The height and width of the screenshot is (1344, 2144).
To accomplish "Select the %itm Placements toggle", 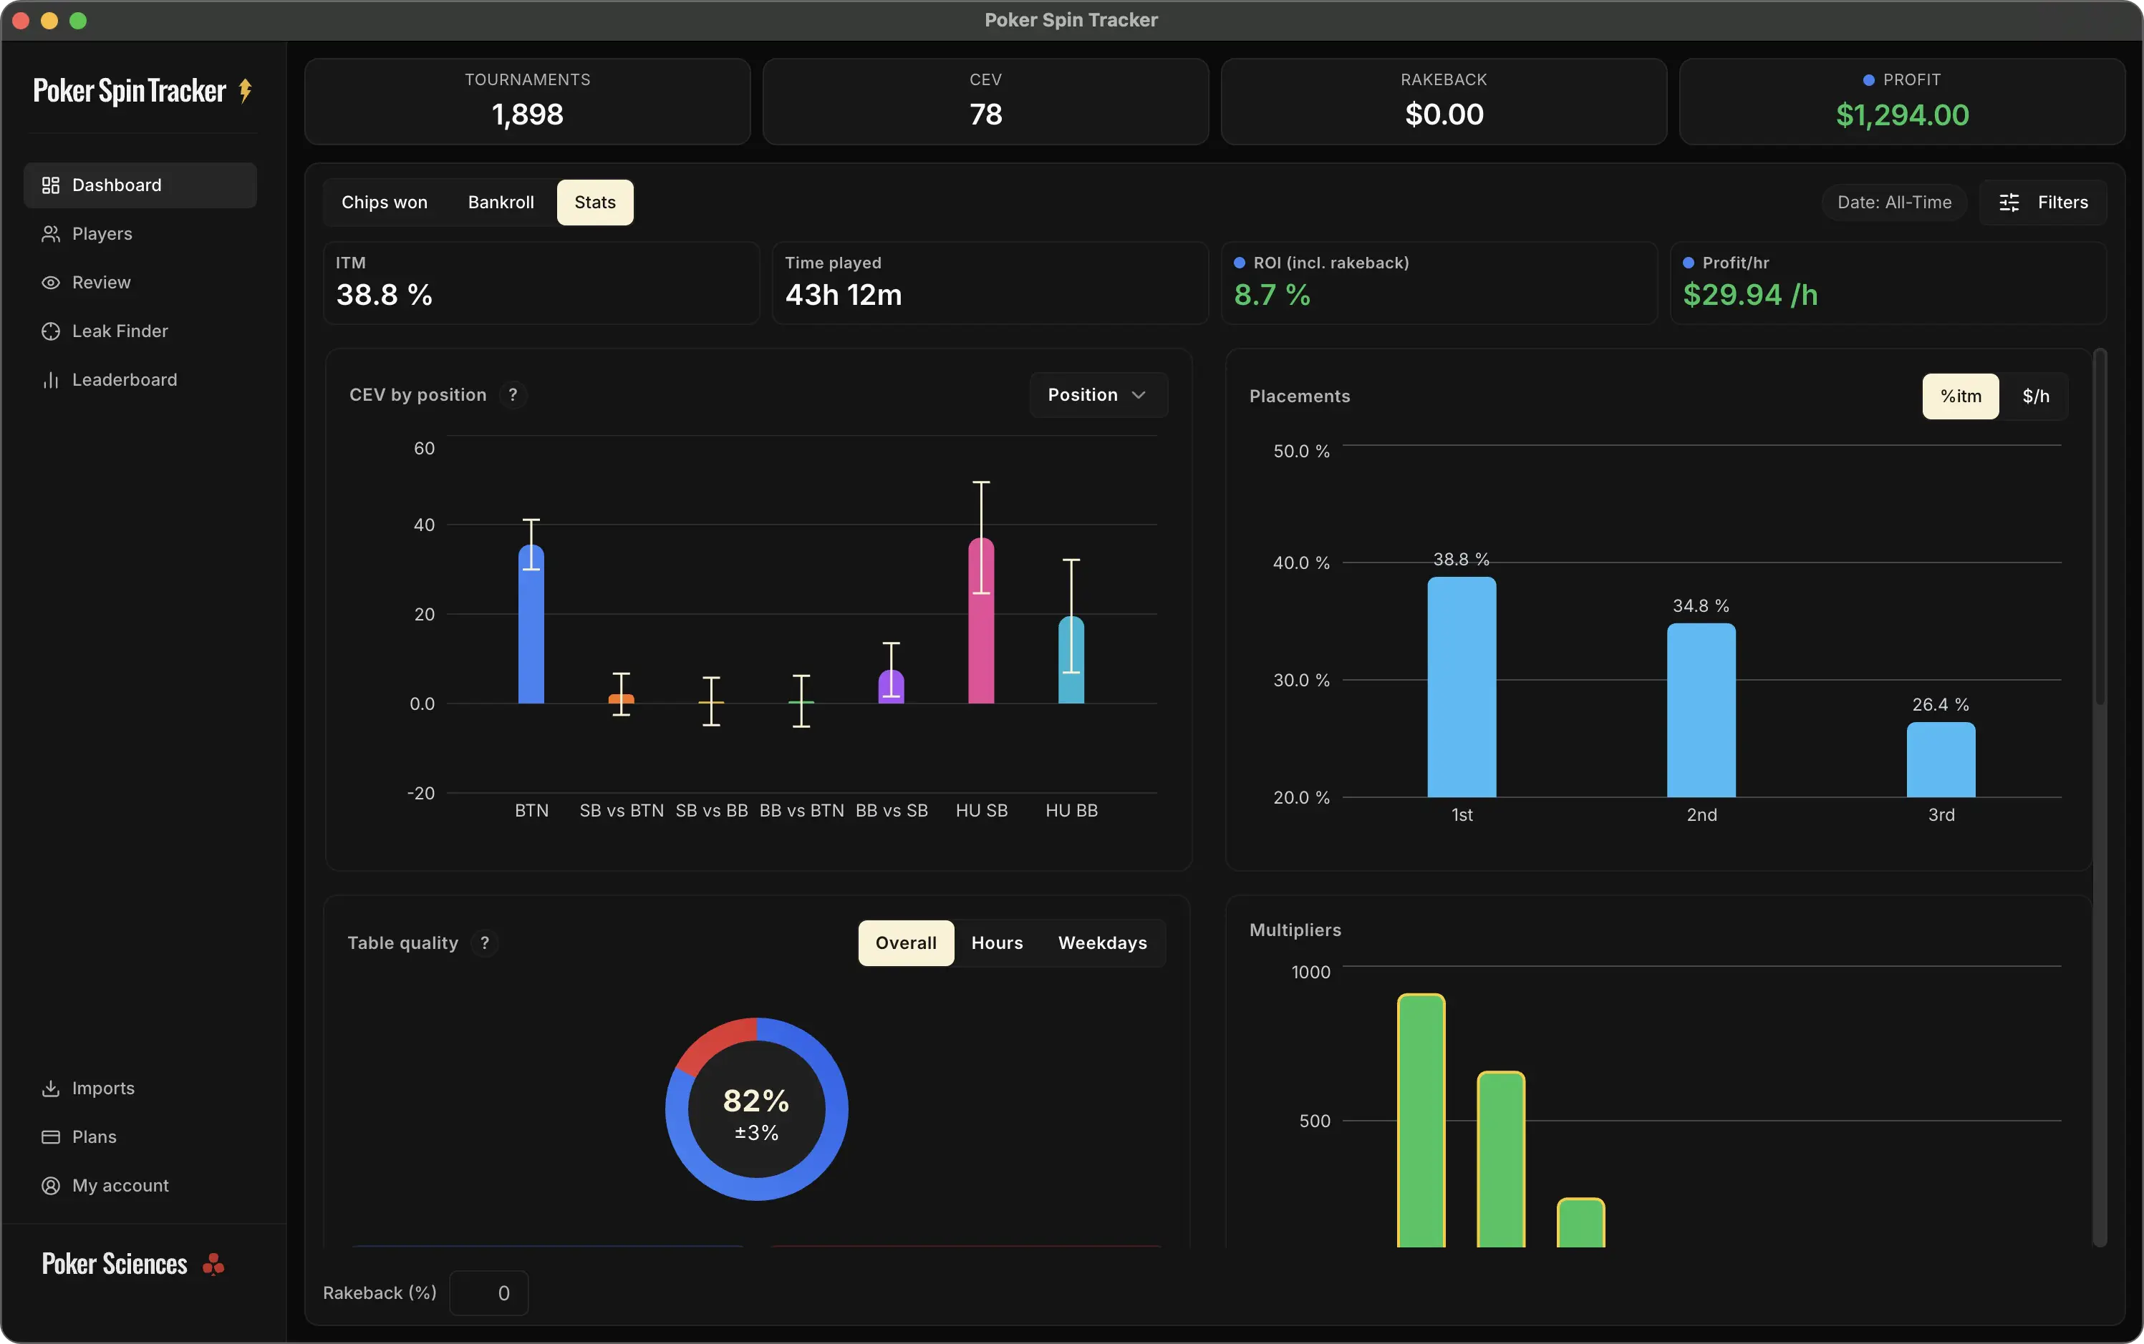I will pyautogui.click(x=1960, y=396).
